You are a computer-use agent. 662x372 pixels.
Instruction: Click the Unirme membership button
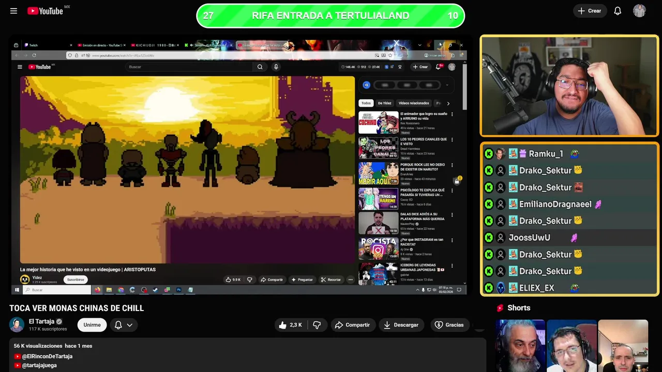[92, 325]
